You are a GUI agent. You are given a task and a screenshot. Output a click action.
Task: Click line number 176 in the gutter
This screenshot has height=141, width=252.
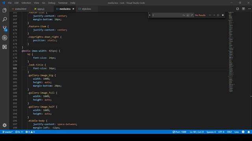(x=15, y=51)
